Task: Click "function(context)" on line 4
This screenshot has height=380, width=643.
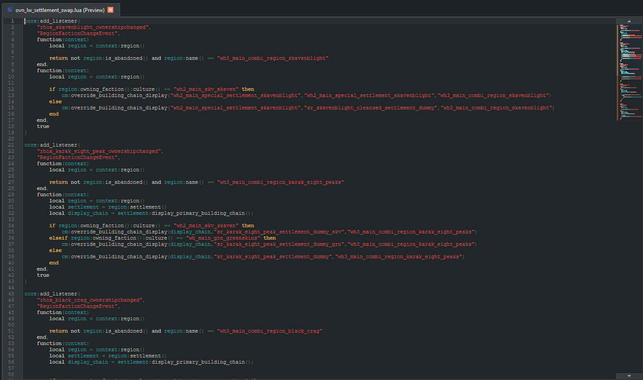Action: point(63,39)
